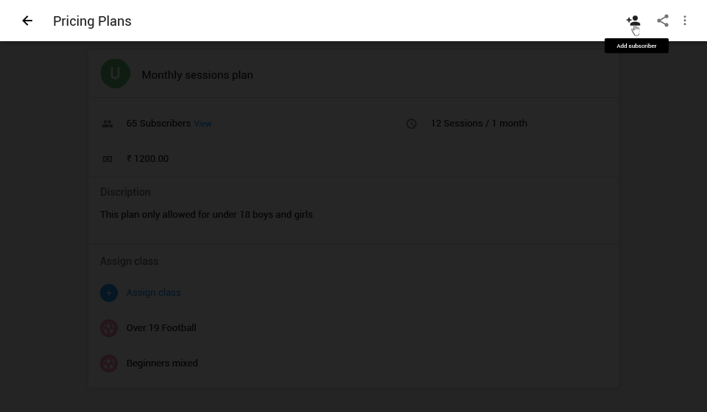Click the Beginners mixed ball icon
The width and height of the screenshot is (707, 412).
point(109,363)
